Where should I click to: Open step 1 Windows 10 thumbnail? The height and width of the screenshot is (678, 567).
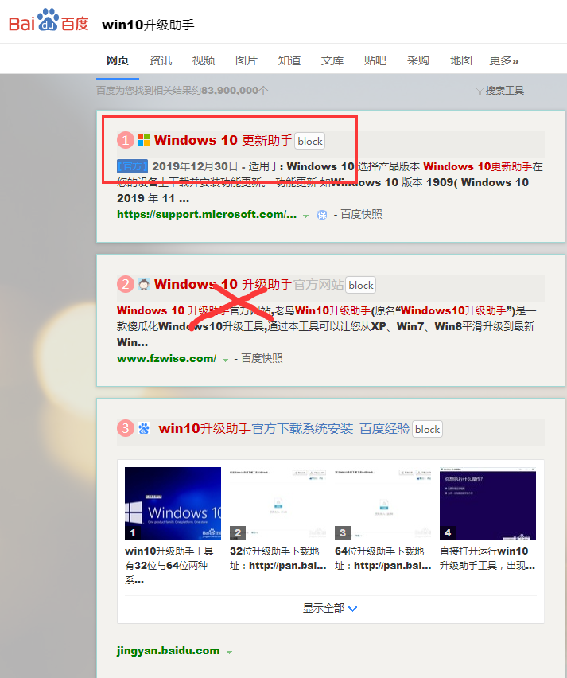(x=173, y=503)
